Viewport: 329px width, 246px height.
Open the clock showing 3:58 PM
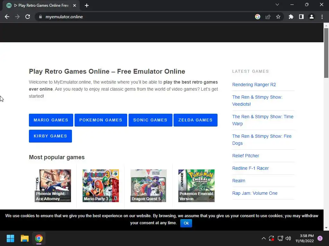coord(305,238)
